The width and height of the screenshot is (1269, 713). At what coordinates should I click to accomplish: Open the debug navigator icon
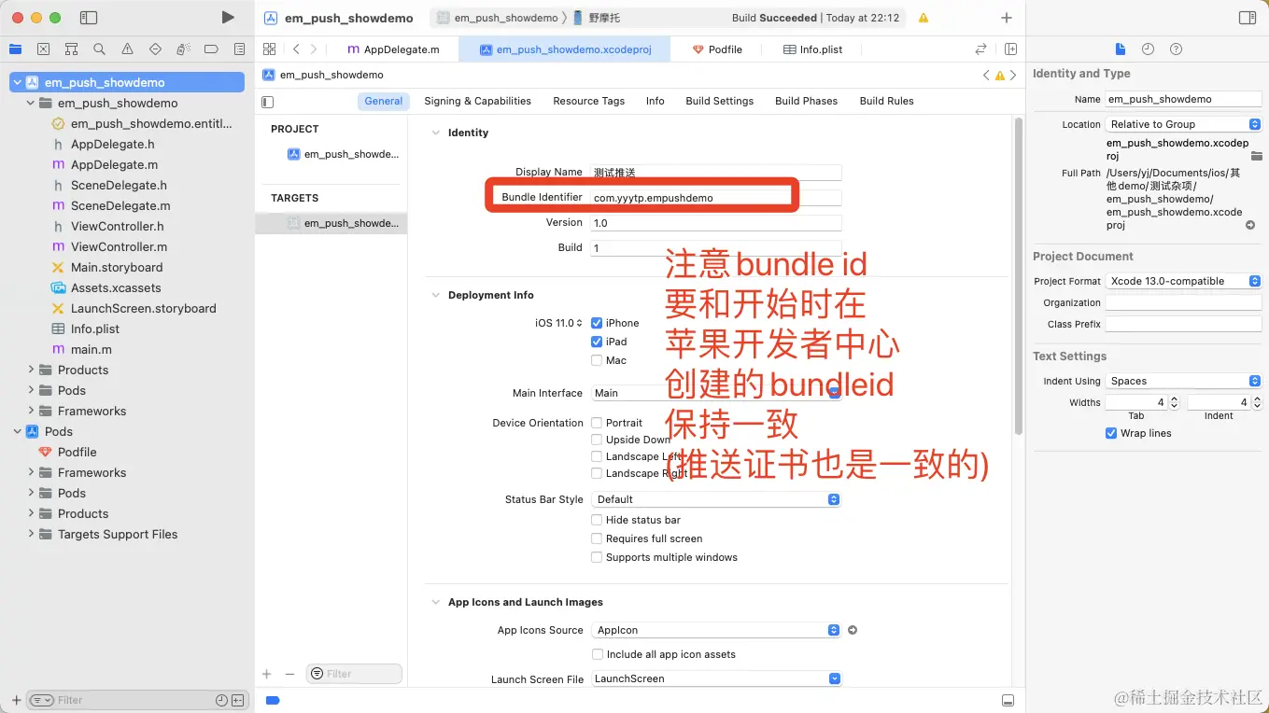tap(183, 49)
